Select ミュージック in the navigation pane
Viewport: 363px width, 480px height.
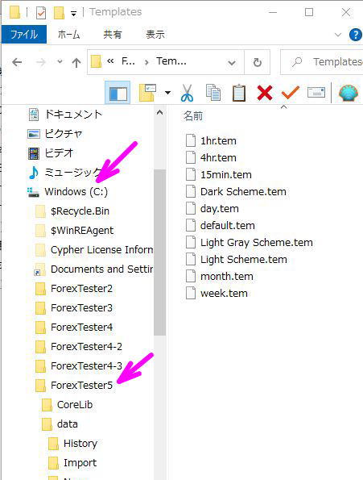click(x=72, y=173)
